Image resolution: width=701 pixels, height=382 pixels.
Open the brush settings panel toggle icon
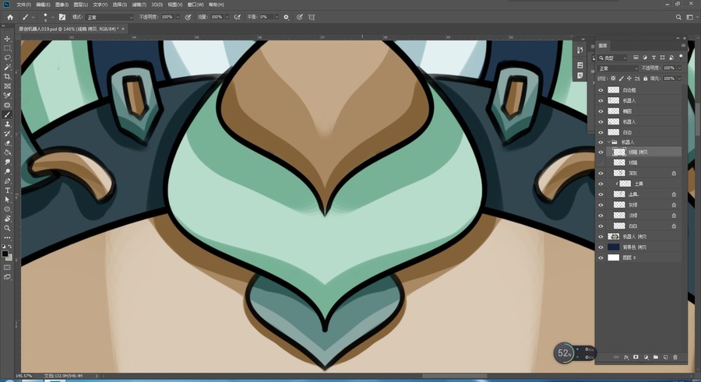click(62, 17)
